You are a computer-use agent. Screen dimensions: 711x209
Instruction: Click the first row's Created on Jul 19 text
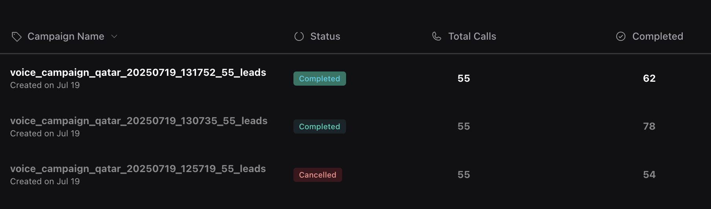pos(45,85)
